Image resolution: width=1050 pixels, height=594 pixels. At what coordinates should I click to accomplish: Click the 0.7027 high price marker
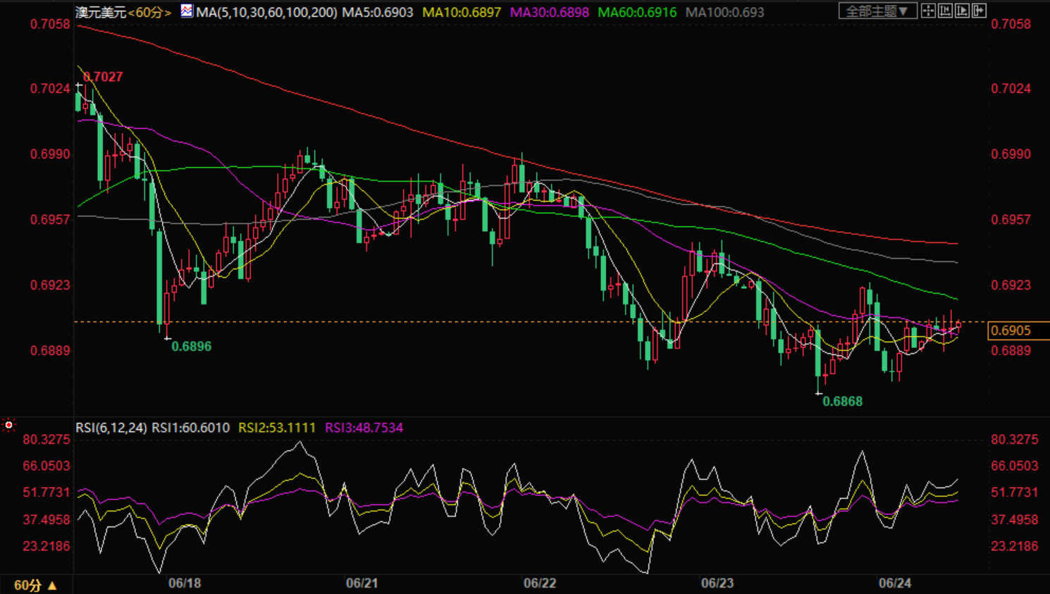(103, 77)
